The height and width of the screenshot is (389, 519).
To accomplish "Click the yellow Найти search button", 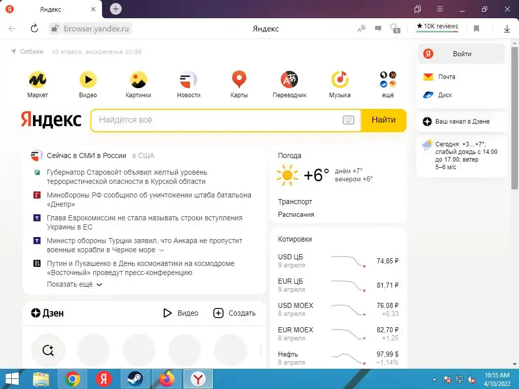I will 383,120.
